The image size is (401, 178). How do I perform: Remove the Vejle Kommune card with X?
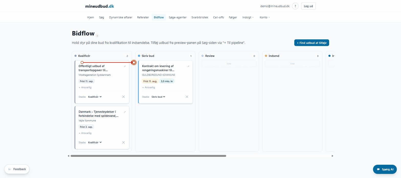coord(124,142)
